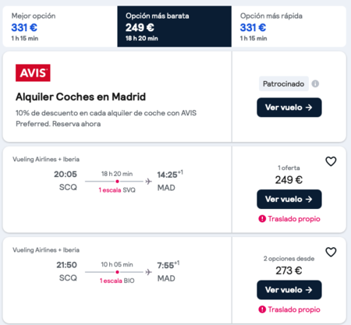Open Ver vuelo for the 273 € flight
The height and width of the screenshot is (325, 351).
point(289,290)
